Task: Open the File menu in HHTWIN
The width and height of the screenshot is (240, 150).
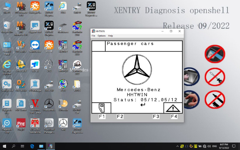Action: (x=93, y=36)
